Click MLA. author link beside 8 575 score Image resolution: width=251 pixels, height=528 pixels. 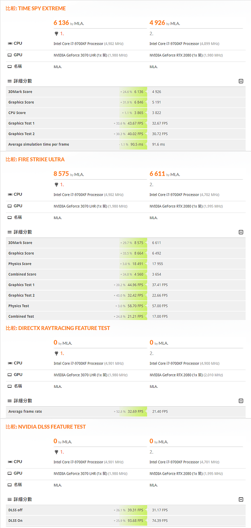[x=79, y=175]
